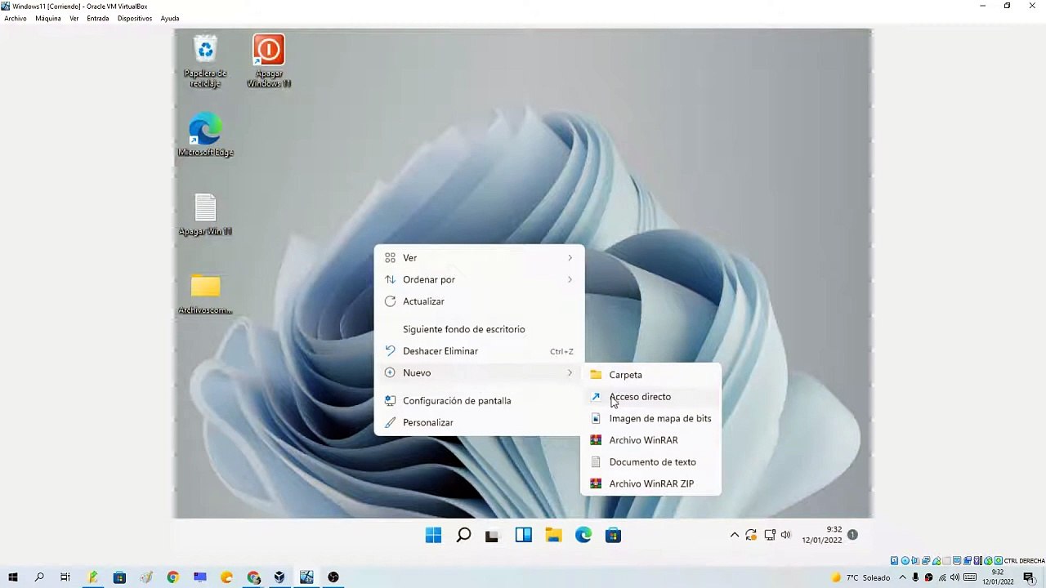
Task: Expand the Ver submenu arrow in context menu
Action: tap(570, 258)
